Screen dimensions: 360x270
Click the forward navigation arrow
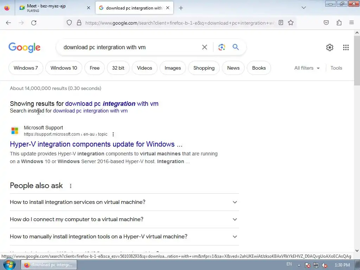click(x=21, y=23)
